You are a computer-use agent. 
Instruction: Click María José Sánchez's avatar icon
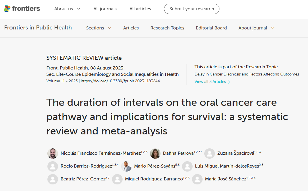(x=197, y=179)
